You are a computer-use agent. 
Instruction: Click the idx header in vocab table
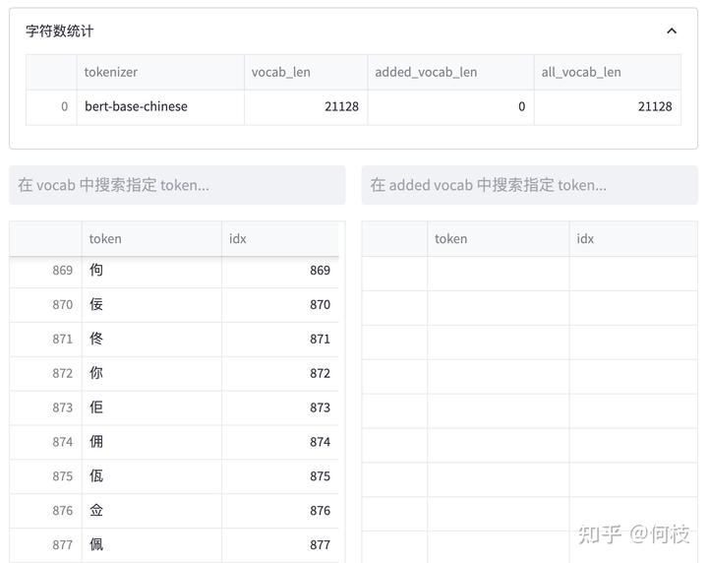pos(280,238)
